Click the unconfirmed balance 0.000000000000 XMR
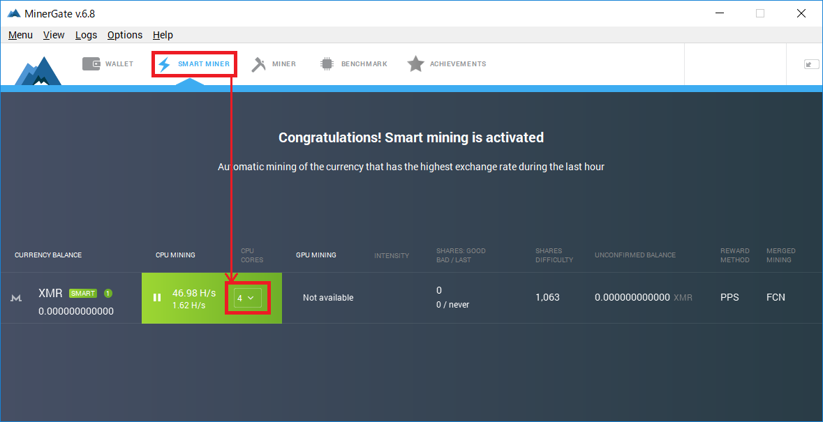 click(x=644, y=297)
